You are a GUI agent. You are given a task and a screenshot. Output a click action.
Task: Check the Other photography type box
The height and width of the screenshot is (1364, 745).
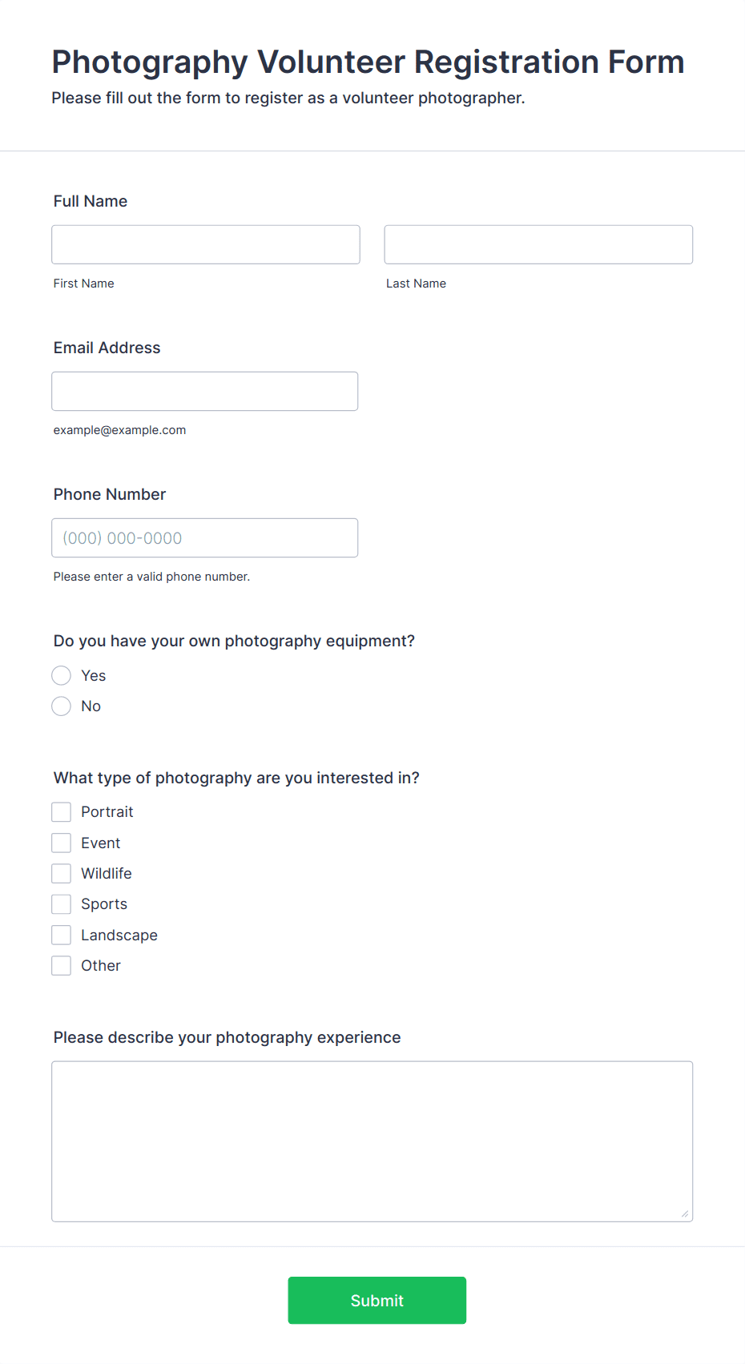62,965
